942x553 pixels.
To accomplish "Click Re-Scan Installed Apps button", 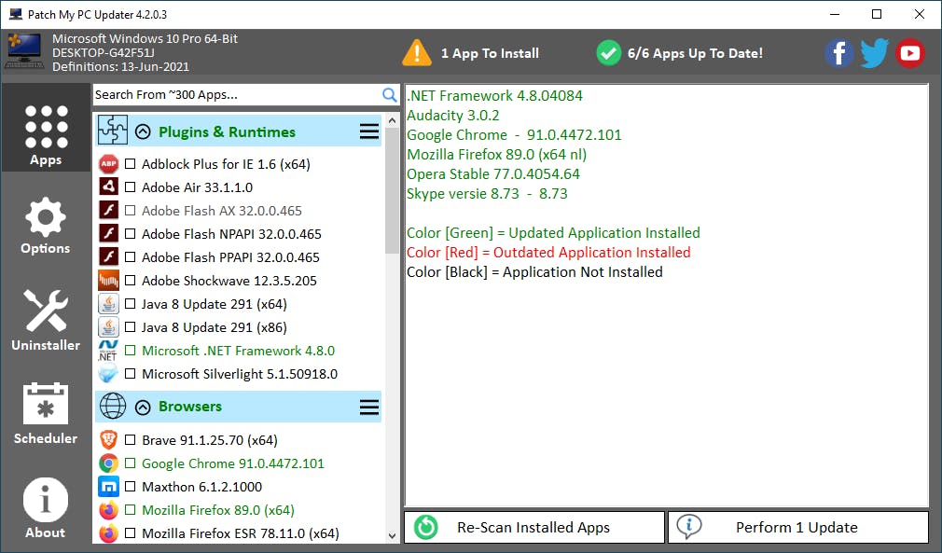I will point(534,527).
